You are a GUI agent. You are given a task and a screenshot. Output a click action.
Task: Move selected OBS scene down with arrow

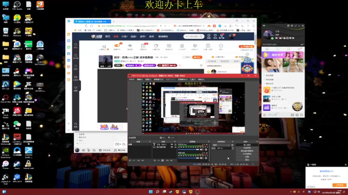(x=143, y=160)
